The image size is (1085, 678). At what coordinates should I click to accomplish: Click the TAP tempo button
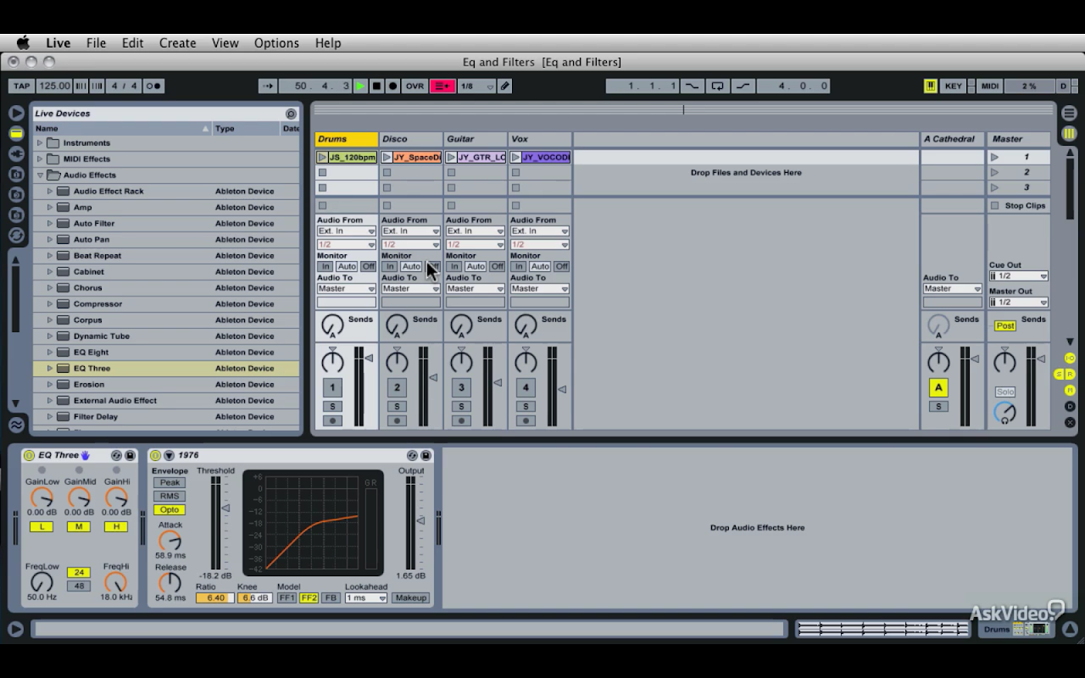[21, 86]
